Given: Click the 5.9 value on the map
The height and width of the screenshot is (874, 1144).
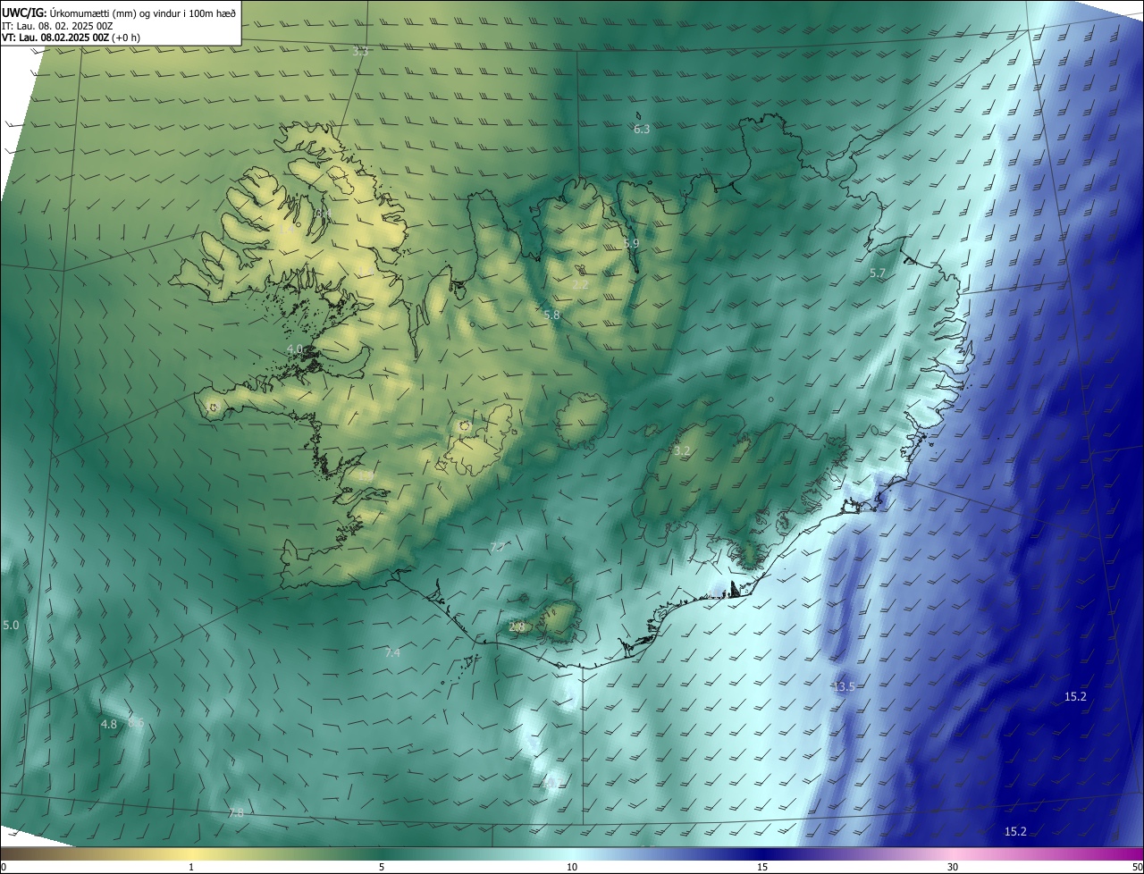Looking at the screenshot, I should 631,243.
